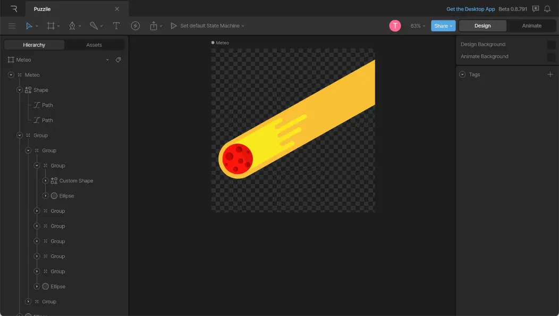559x316 pixels.
Task: Click the hierarchy filter icon beside Meteo
Action: click(x=118, y=60)
